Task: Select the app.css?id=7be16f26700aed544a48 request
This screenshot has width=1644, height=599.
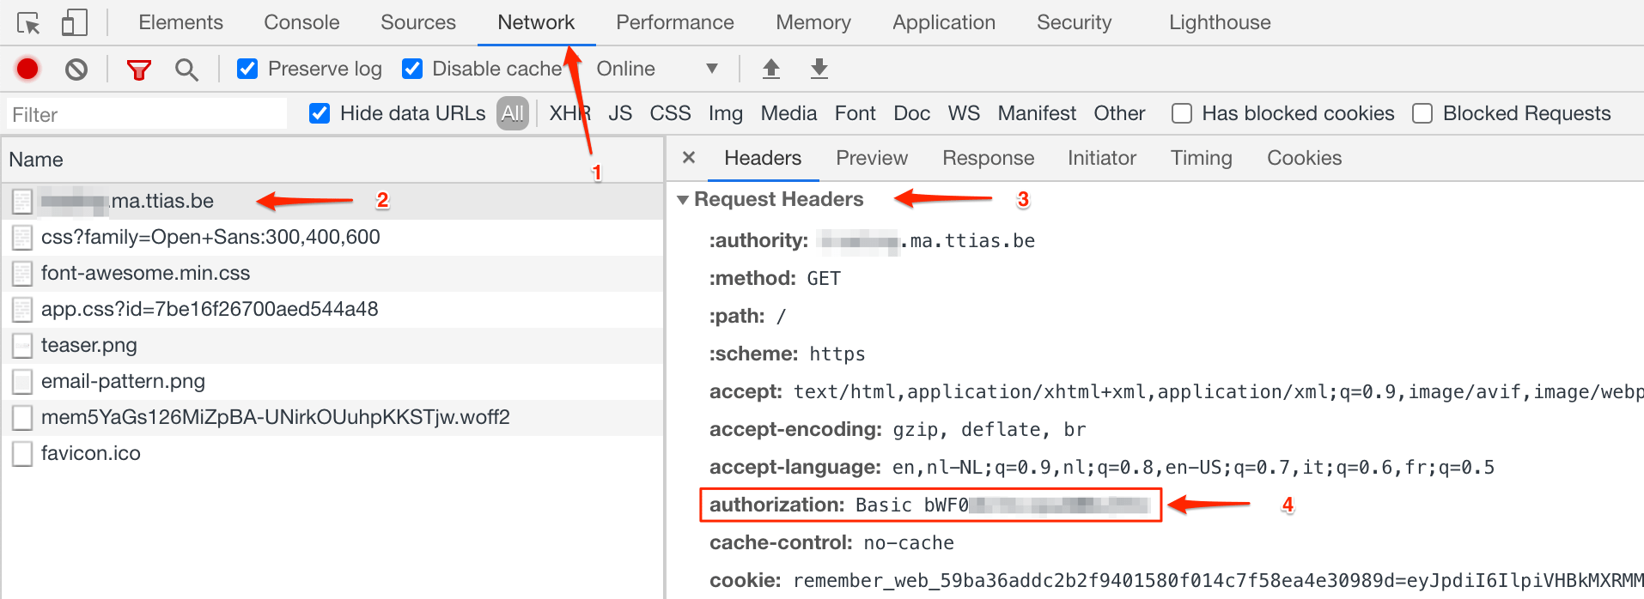Action: pyautogui.click(x=332, y=309)
